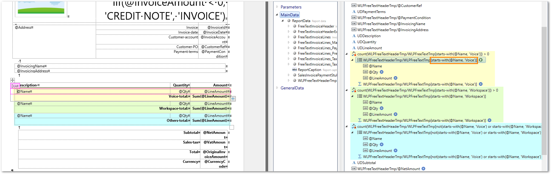Viewport: 551px width, 174px height.
Task: Click the condition icon of Workspace count row
Action: 353,90
